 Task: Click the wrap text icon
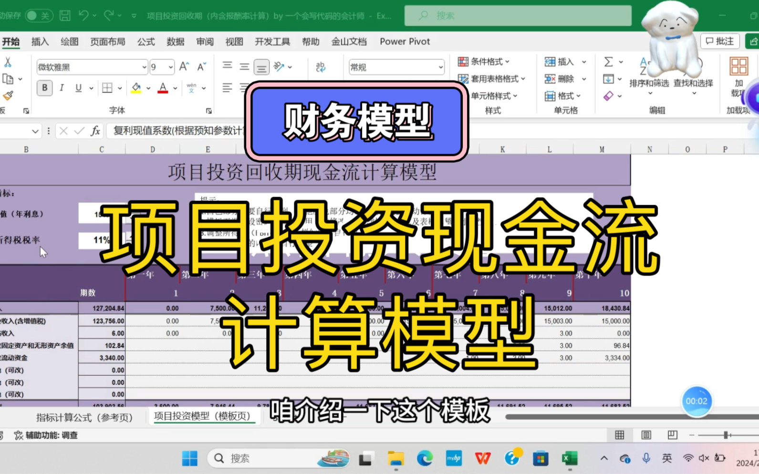[x=321, y=67]
